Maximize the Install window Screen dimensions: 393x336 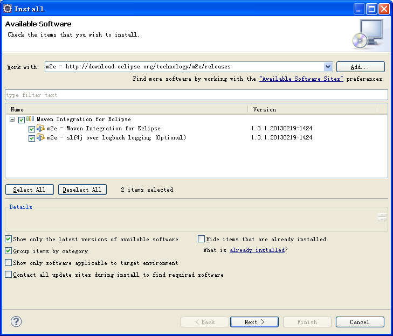[371, 9]
